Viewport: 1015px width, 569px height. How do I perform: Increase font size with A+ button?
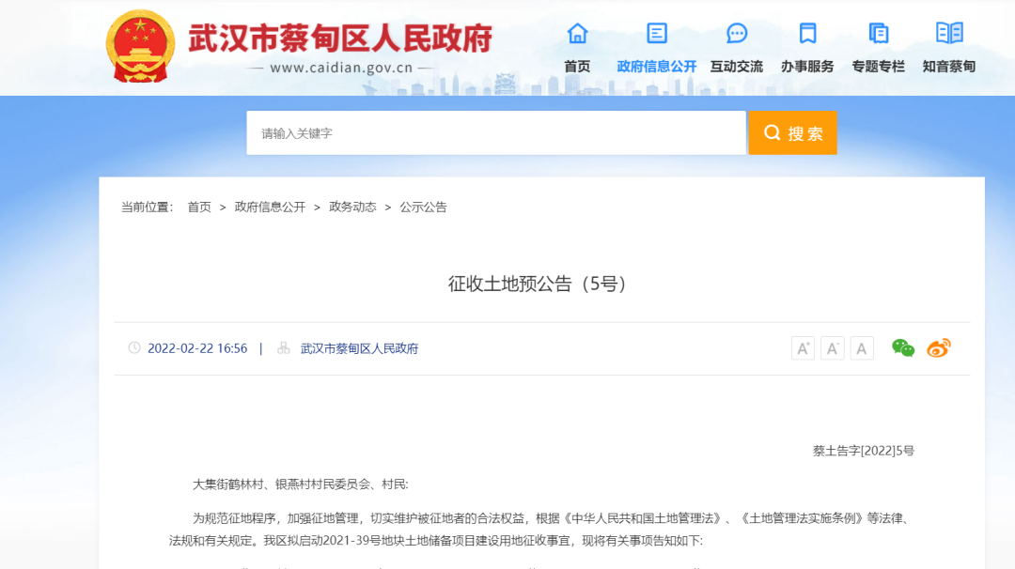pyautogui.click(x=803, y=348)
